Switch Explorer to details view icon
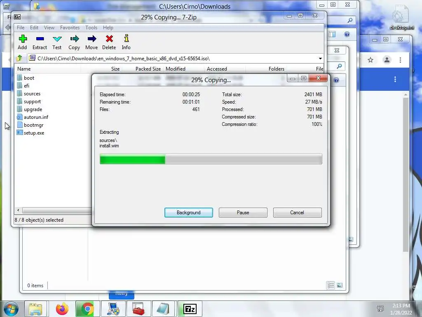This screenshot has height=317, width=422. [x=331, y=285]
